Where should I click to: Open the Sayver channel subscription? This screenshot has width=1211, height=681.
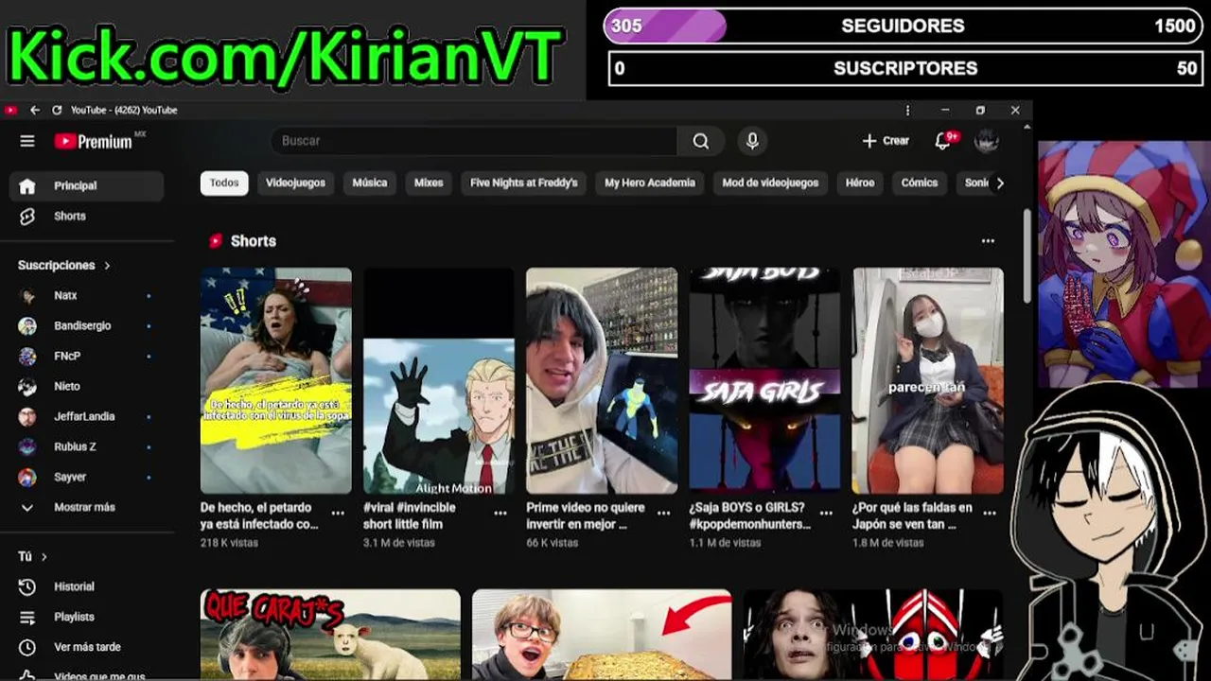86,477
